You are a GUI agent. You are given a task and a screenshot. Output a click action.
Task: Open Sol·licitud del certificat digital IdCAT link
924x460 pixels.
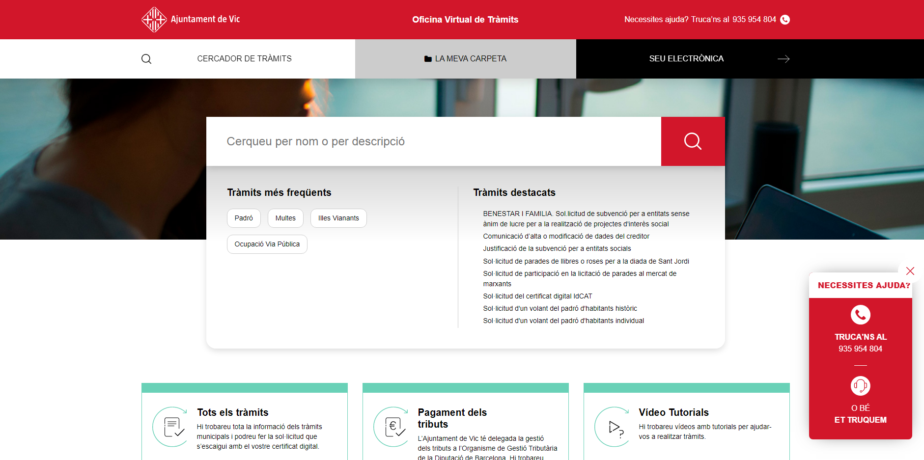537,296
